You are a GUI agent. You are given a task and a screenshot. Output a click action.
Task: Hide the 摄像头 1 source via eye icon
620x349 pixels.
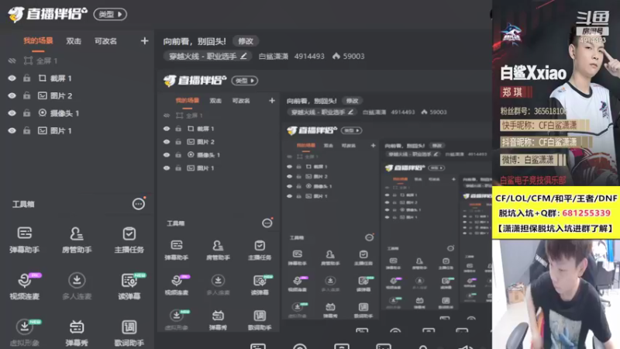(12, 112)
